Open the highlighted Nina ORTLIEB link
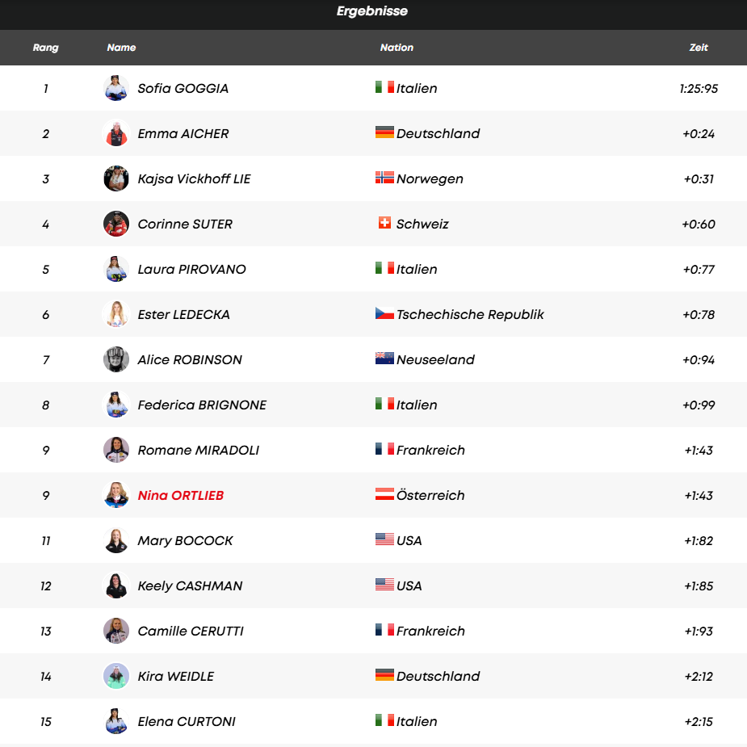The image size is (747, 747). click(x=181, y=495)
